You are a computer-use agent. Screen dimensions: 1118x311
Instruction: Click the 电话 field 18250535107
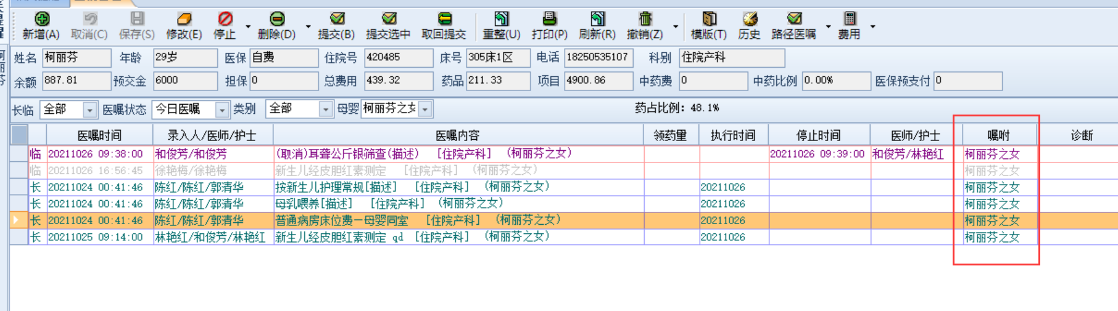click(598, 58)
